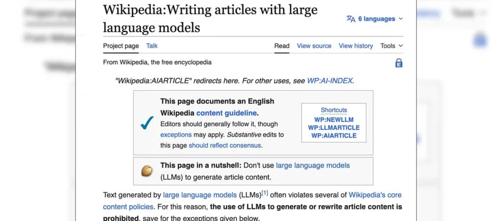This screenshot has width=492, height=221.
Task: Click the exceptions link
Action: tap(176, 135)
